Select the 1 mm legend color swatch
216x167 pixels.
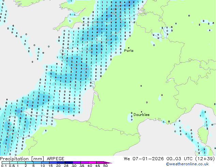click(x=21, y=163)
